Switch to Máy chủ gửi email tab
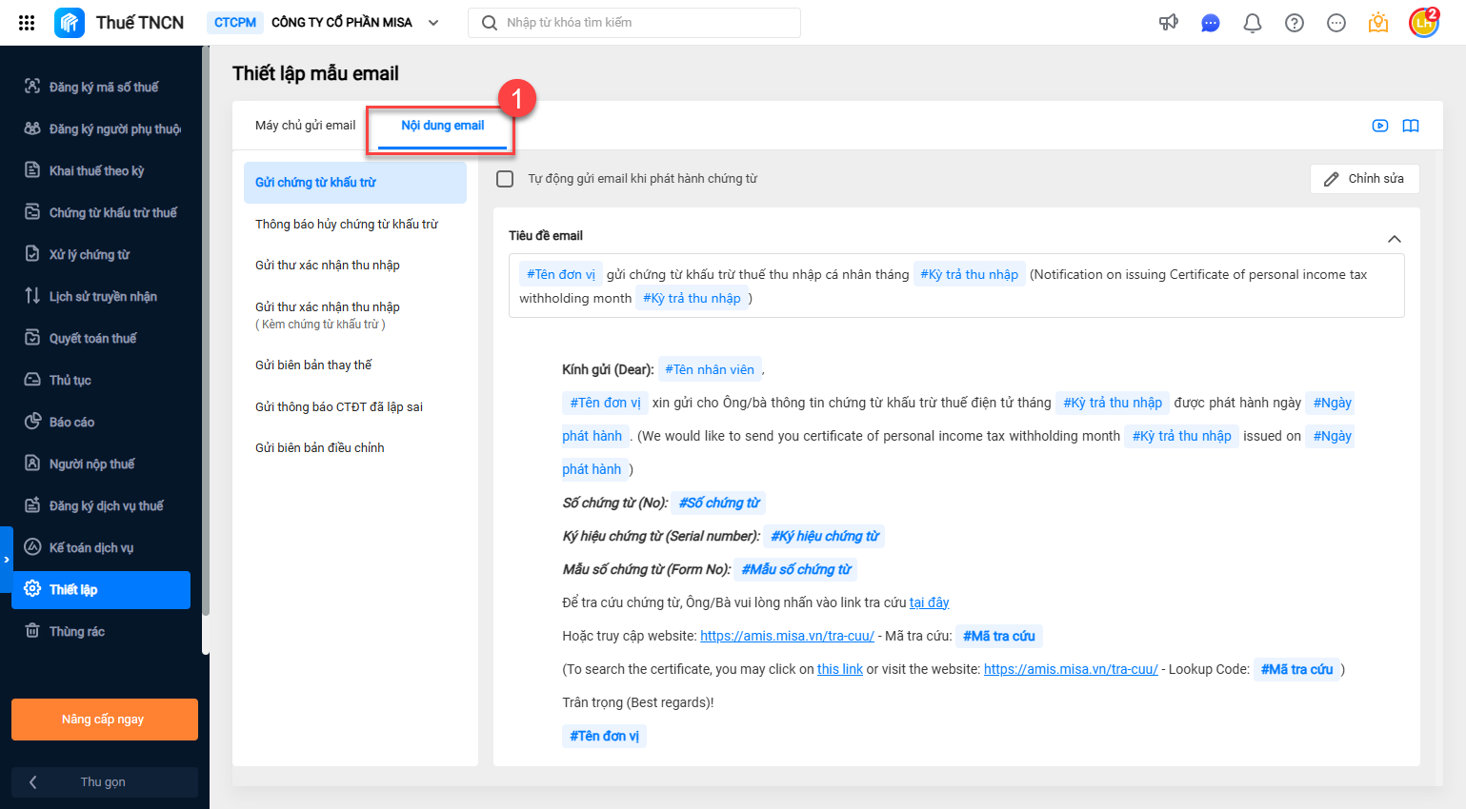Screen dimensions: 1466x809 point(305,126)
